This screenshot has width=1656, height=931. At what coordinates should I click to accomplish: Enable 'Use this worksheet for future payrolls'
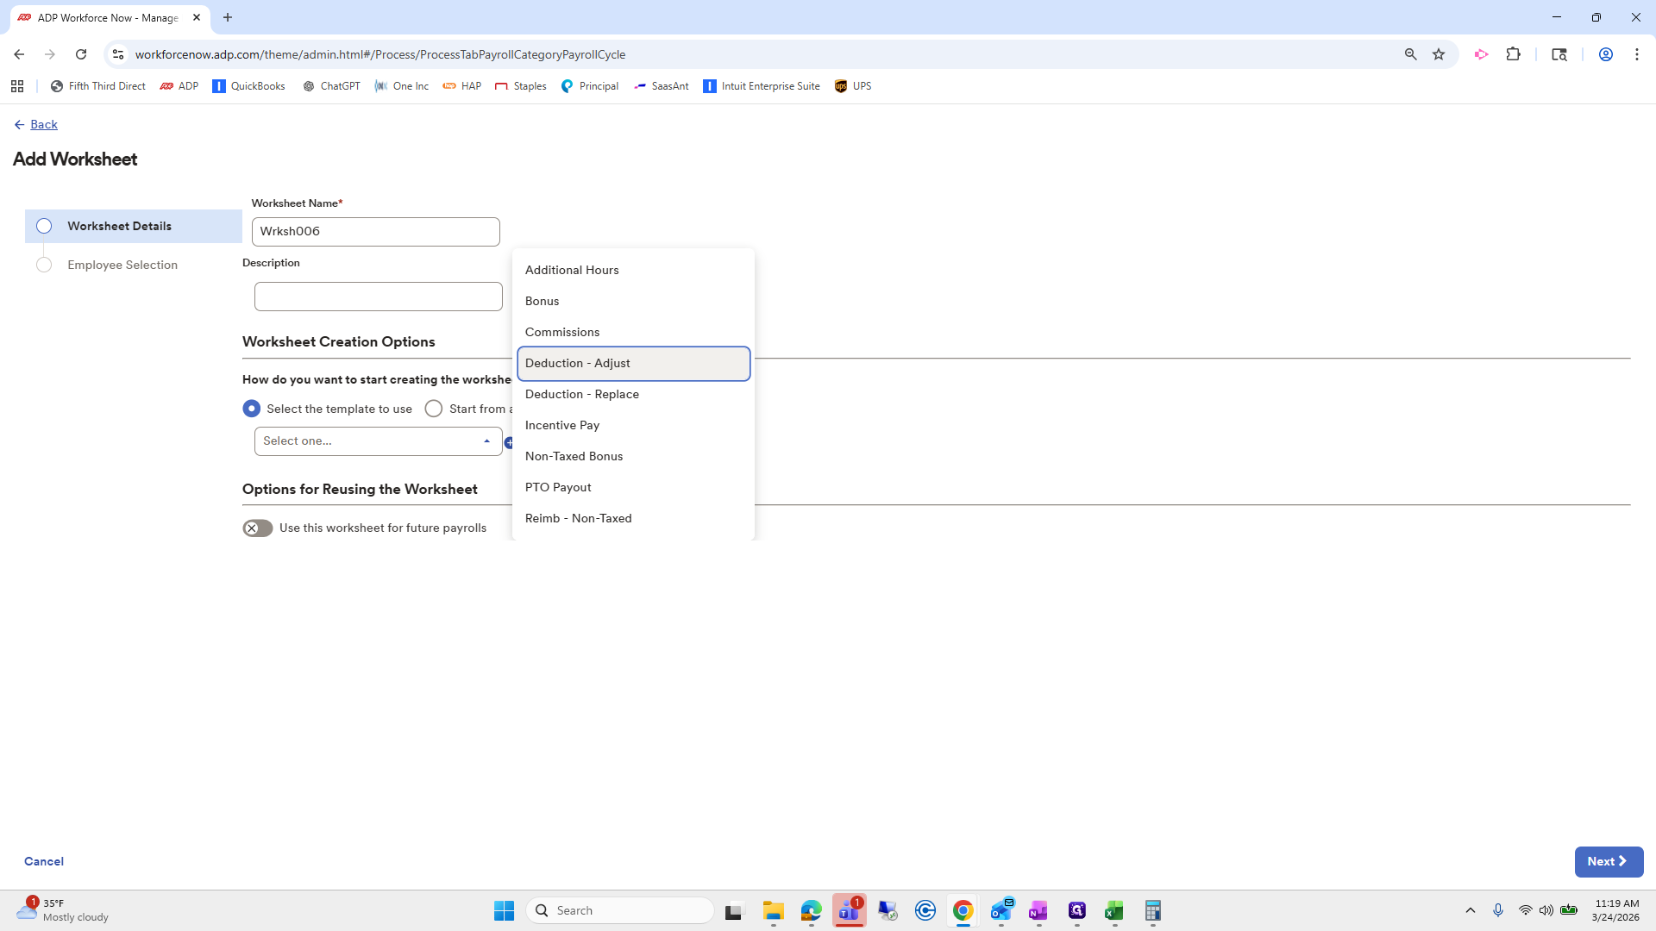257,528
